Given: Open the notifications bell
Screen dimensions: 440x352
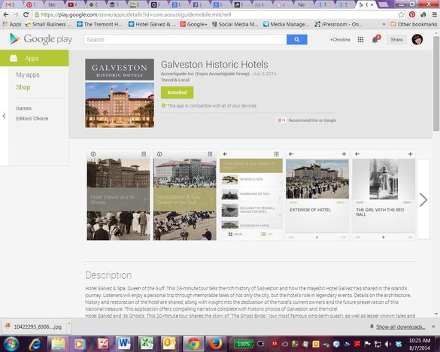Looking at the screenshot, I should 375,39.
